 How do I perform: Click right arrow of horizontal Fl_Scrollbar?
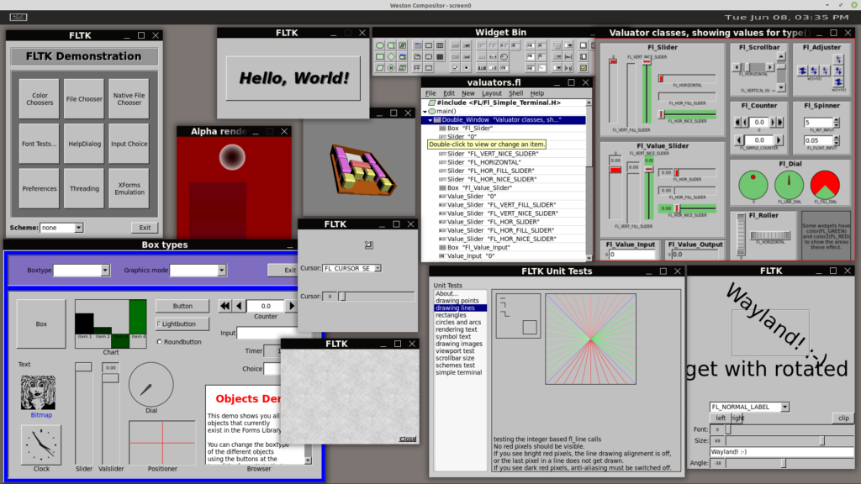[x=770, y=67]
